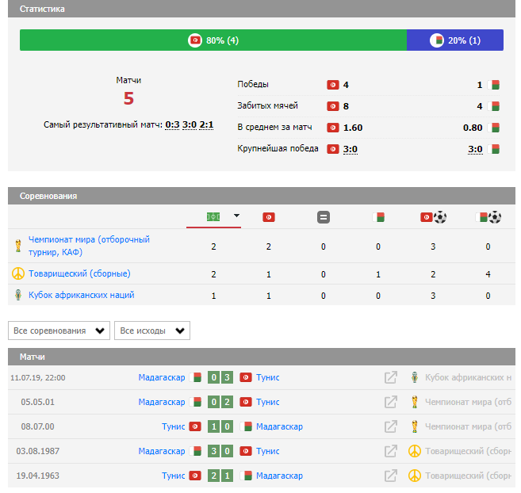Click Madagascar goals scored column icon
The image size is (521, 493).
[488, 217]
